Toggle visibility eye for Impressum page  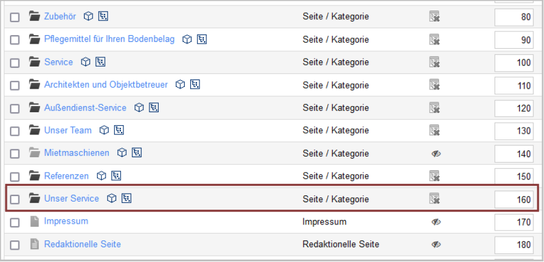pyautogui.click(x=436, y=222)
